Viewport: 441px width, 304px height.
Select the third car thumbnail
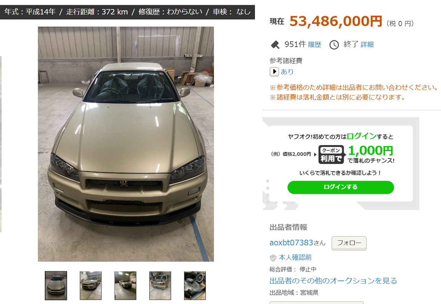tap(125, 285)
